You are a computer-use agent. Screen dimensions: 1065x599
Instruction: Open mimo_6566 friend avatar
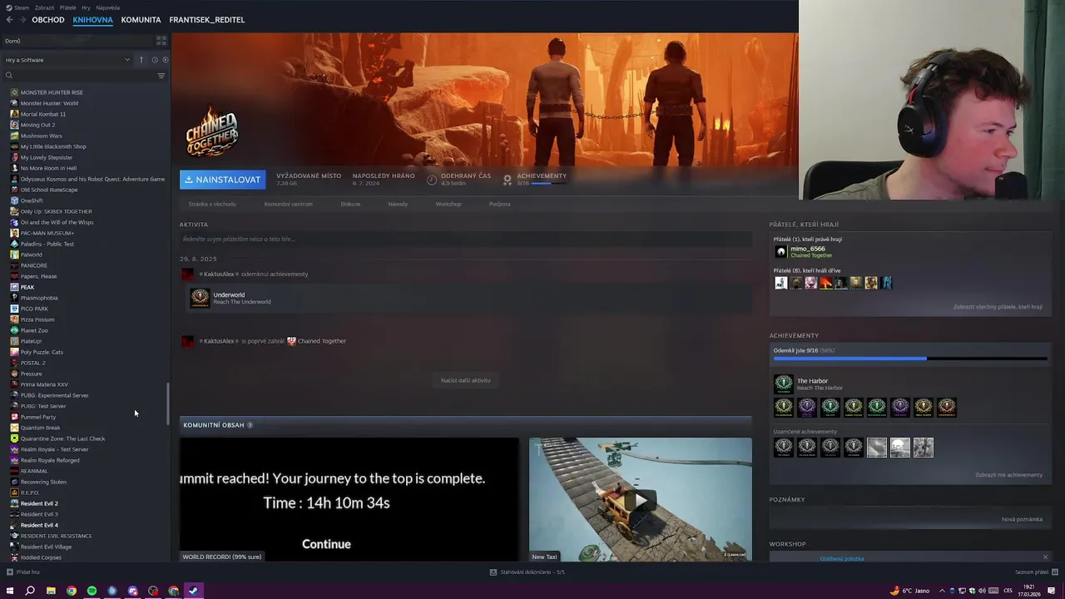(780, 251)
